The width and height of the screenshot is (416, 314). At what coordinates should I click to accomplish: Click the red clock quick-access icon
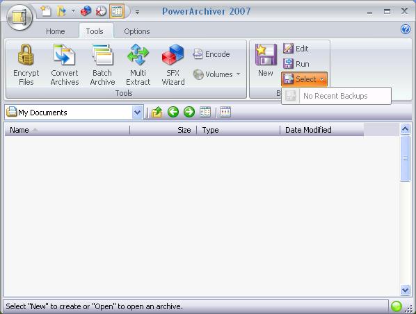click(101, 11)
